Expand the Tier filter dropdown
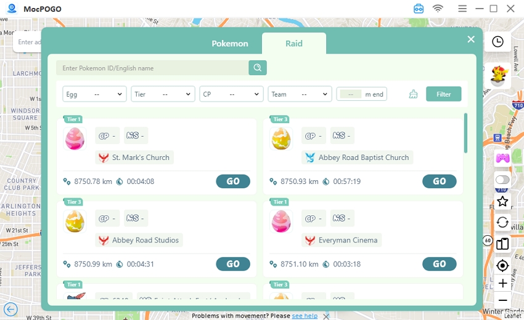 coord(163,94)
